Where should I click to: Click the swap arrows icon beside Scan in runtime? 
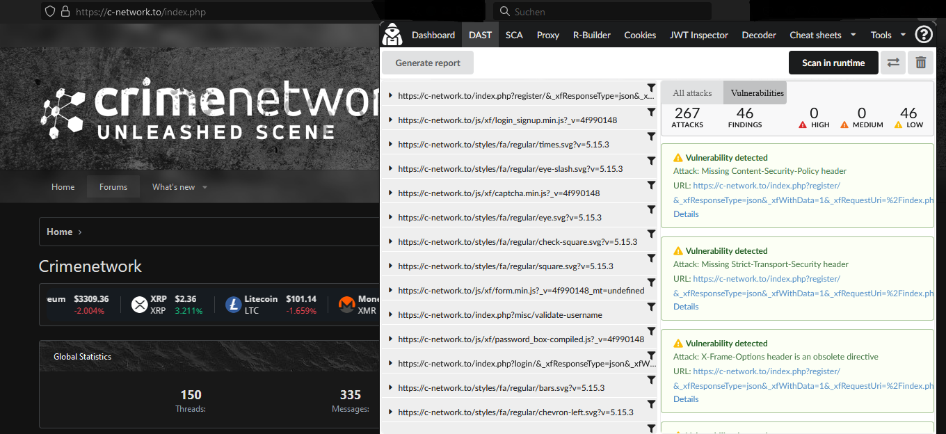click(893, 63)
